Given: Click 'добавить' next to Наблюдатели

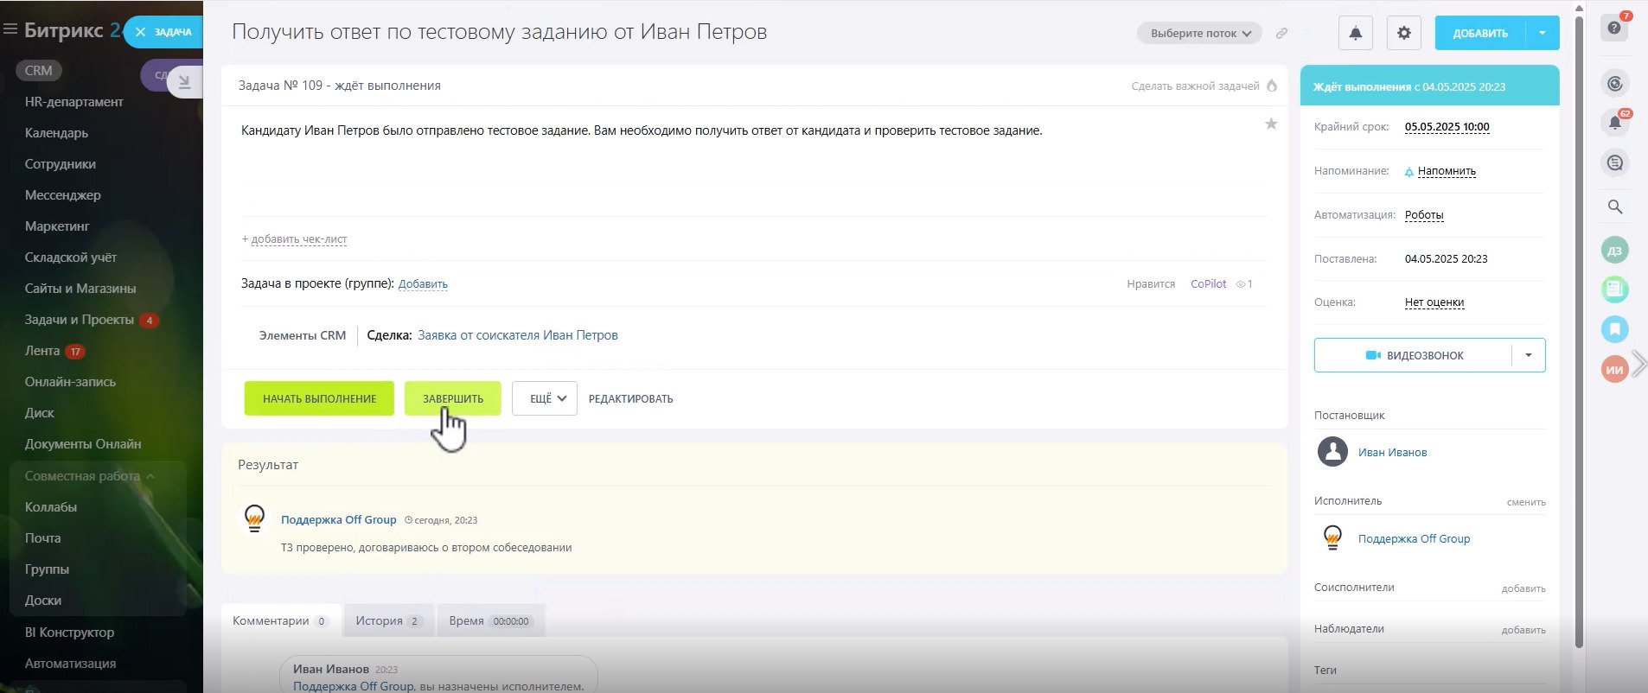Looking at the screenshot, I should click(1523, 630).
